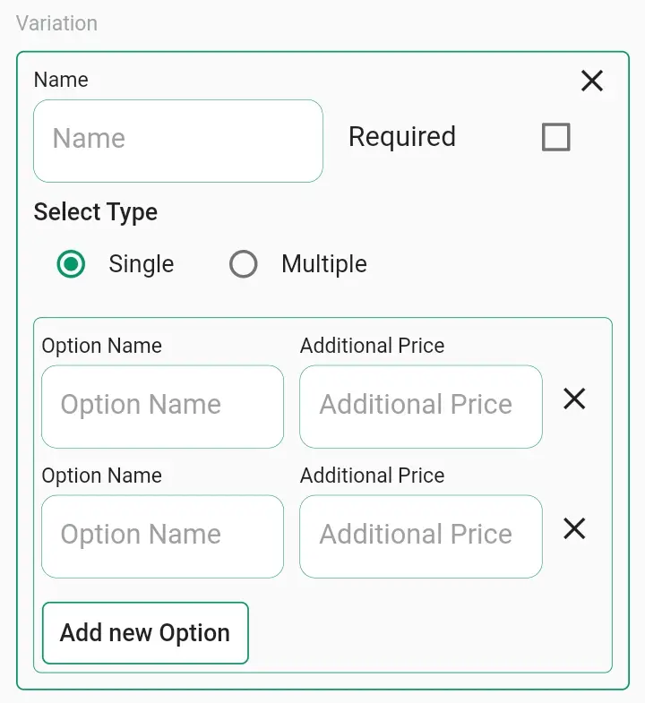Click the Add new Option button

point(145,633)
